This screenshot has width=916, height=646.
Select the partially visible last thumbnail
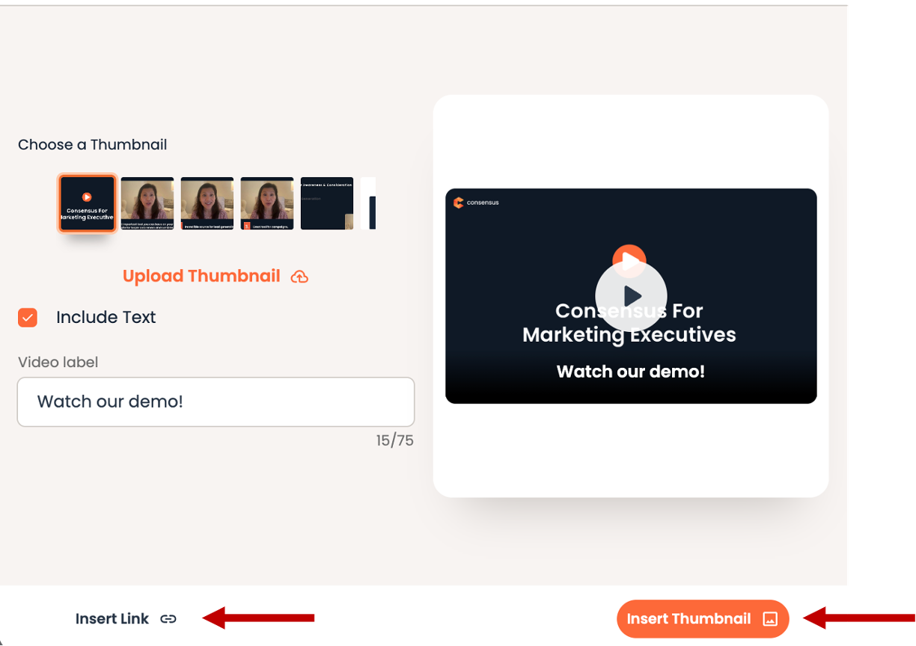[368, 203]
